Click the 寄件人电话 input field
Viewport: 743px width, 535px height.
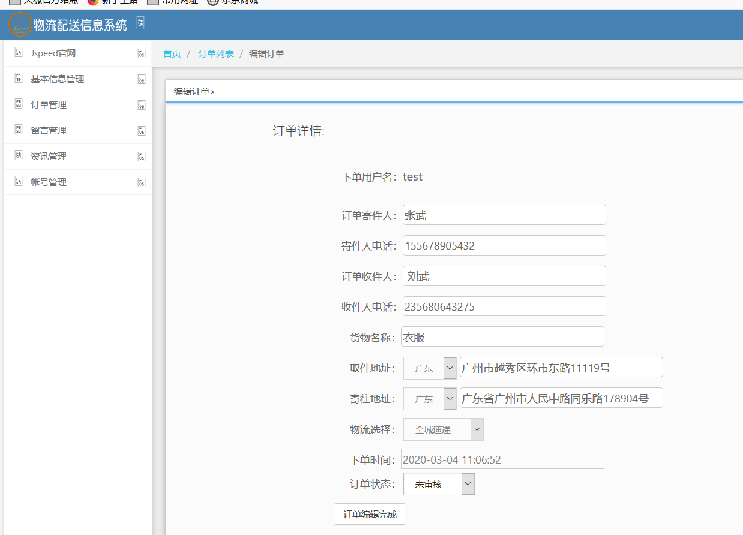pos(504,245)
